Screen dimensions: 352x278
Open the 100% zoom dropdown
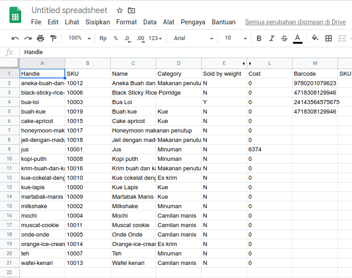79,38
